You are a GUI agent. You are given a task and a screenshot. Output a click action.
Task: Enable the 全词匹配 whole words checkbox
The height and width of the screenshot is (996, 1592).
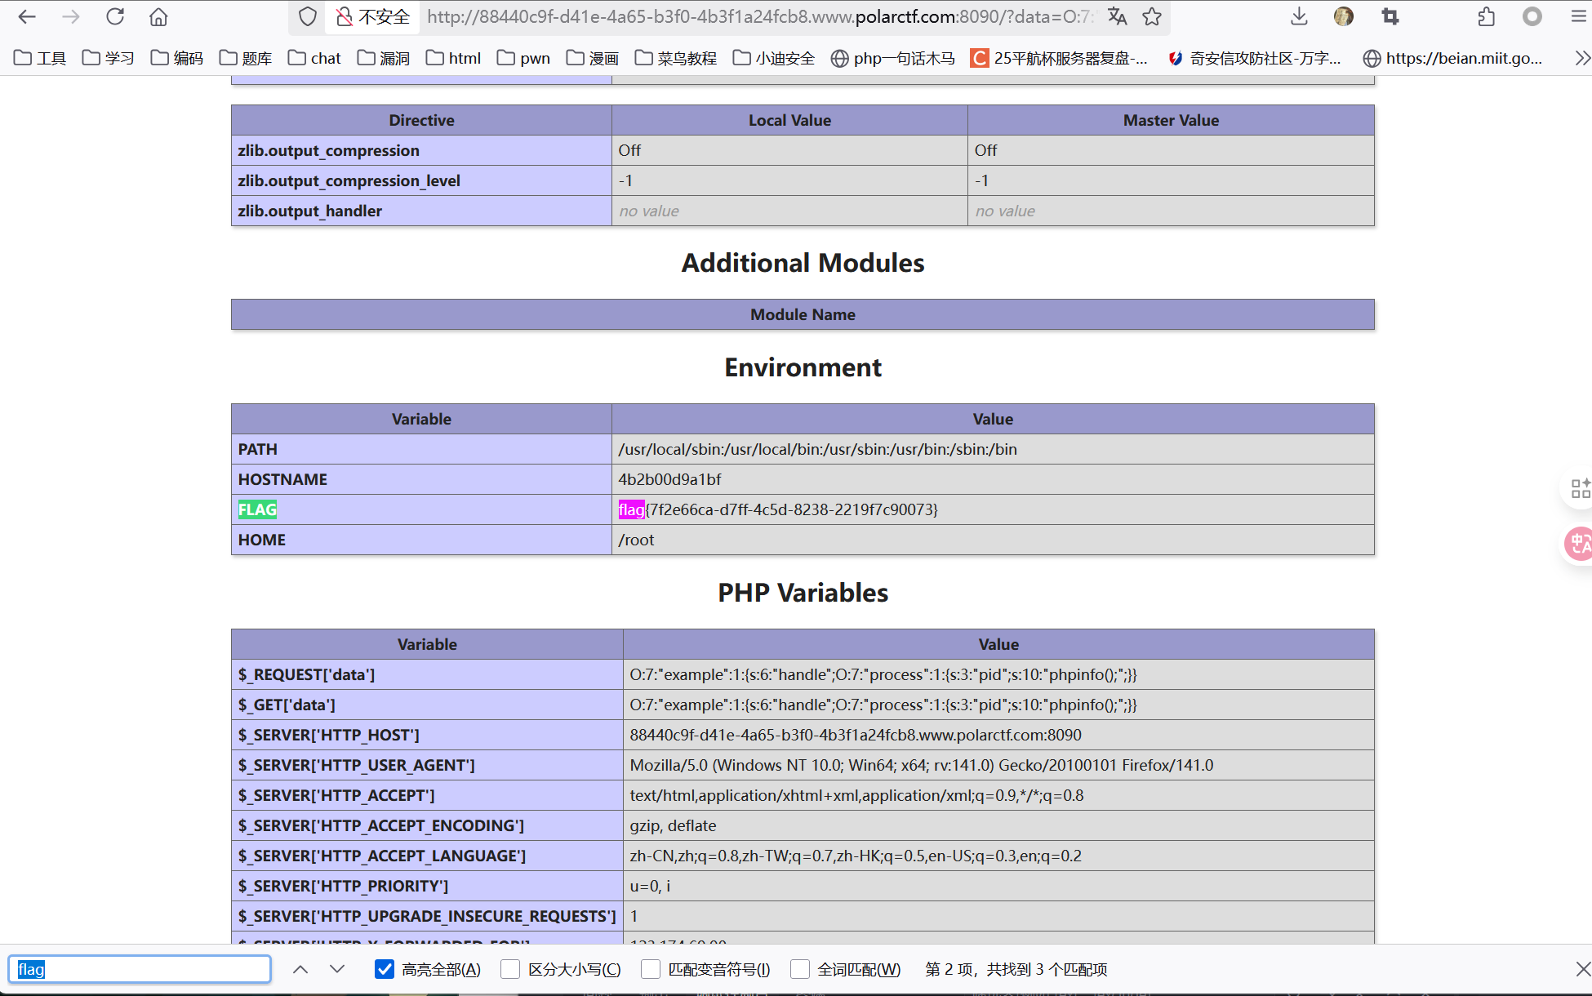coord(800,969)
